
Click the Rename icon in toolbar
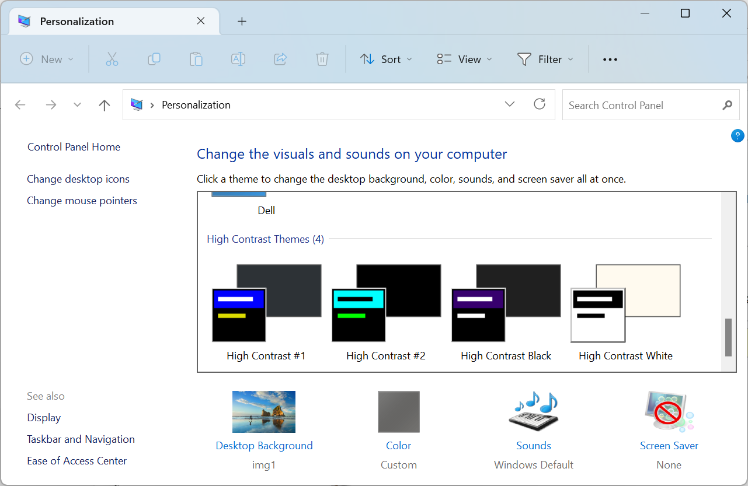point(238,59)
